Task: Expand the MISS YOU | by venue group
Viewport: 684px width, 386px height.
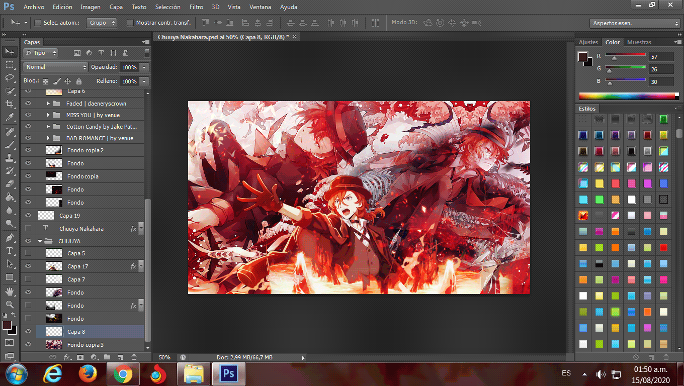Action: tap(48, 115)
